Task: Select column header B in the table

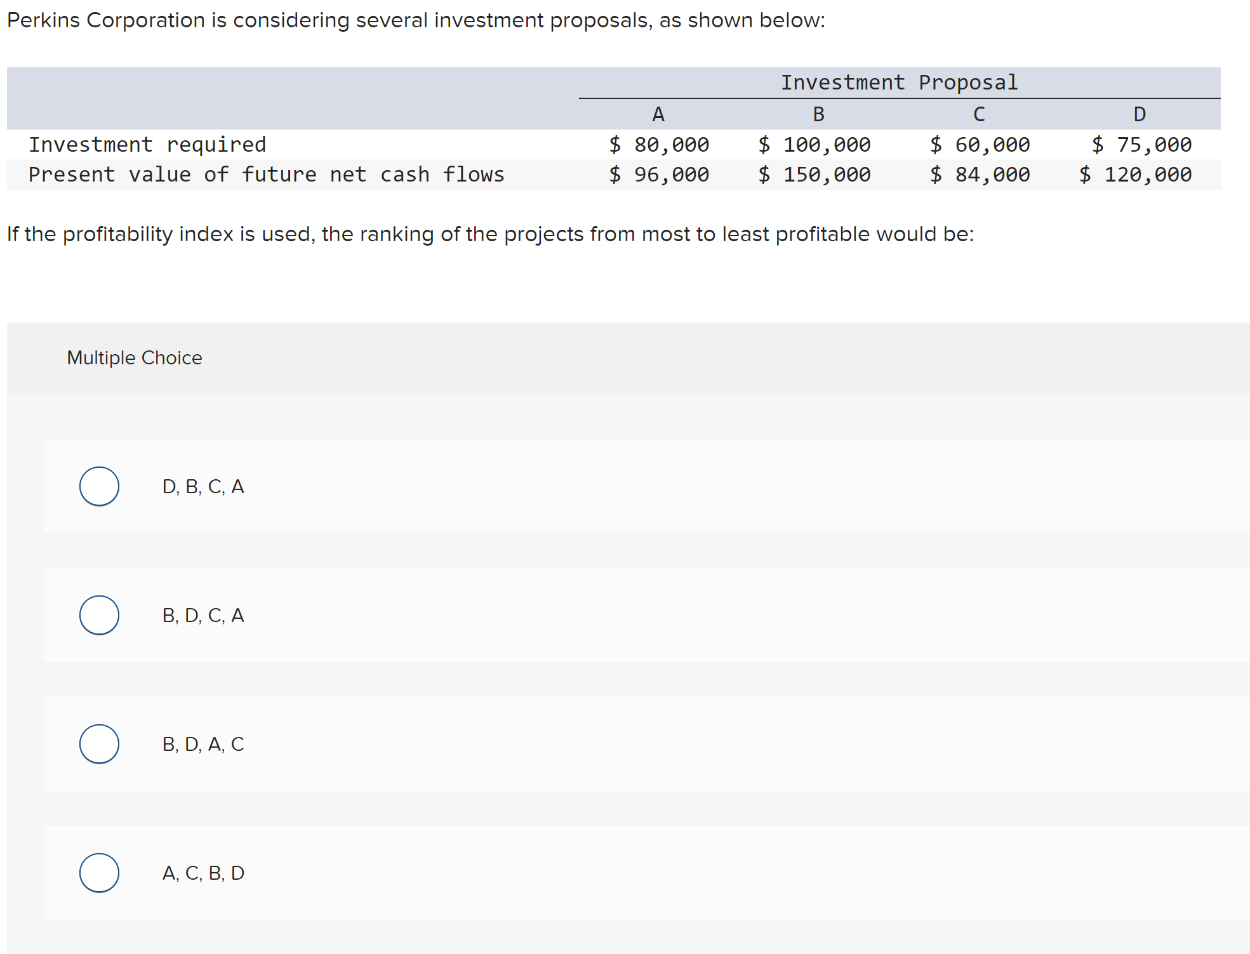Action: (818, 114)
